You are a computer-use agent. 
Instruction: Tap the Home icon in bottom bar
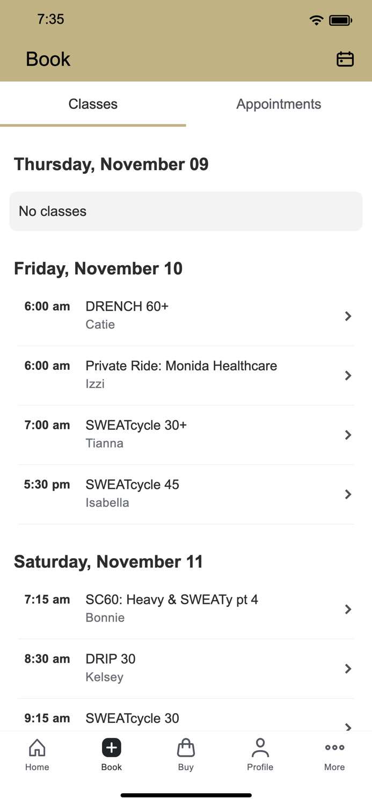[37, 748]
